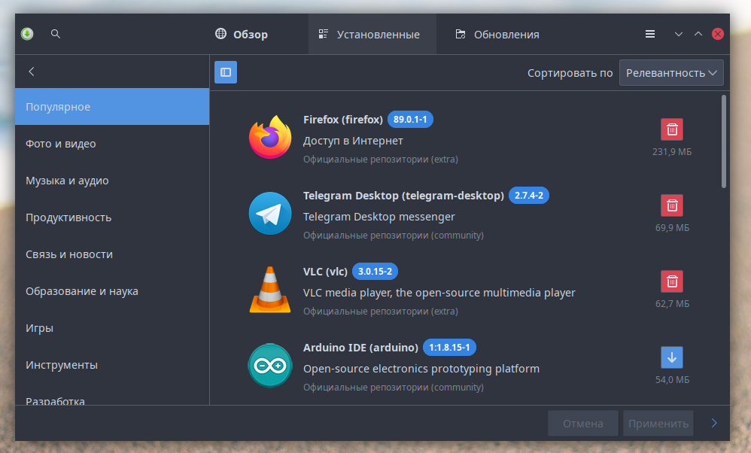
Task: Open the Связь и новости category
Action: (112, 254)
